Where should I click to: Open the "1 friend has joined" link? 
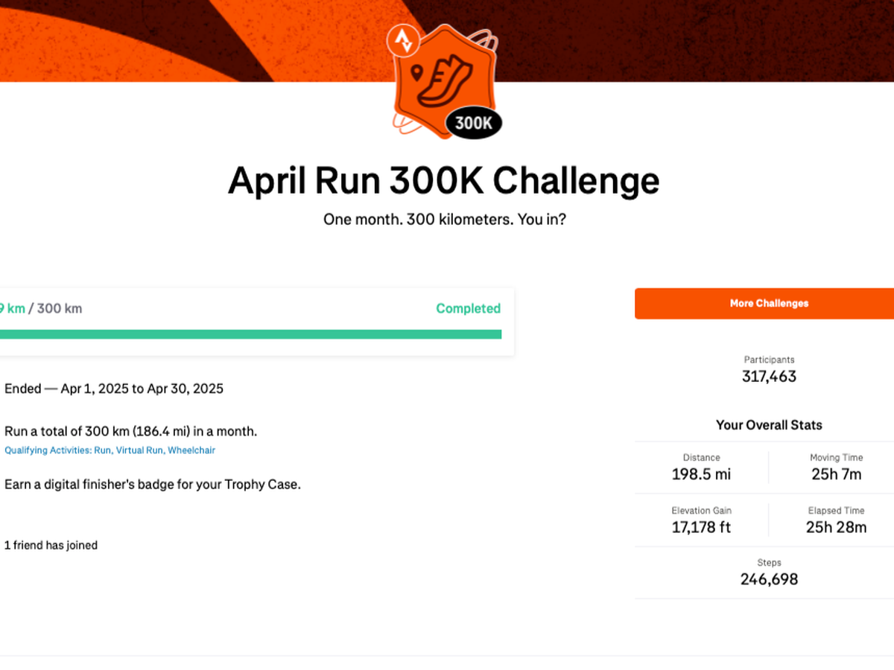click(x=51, y=545)
